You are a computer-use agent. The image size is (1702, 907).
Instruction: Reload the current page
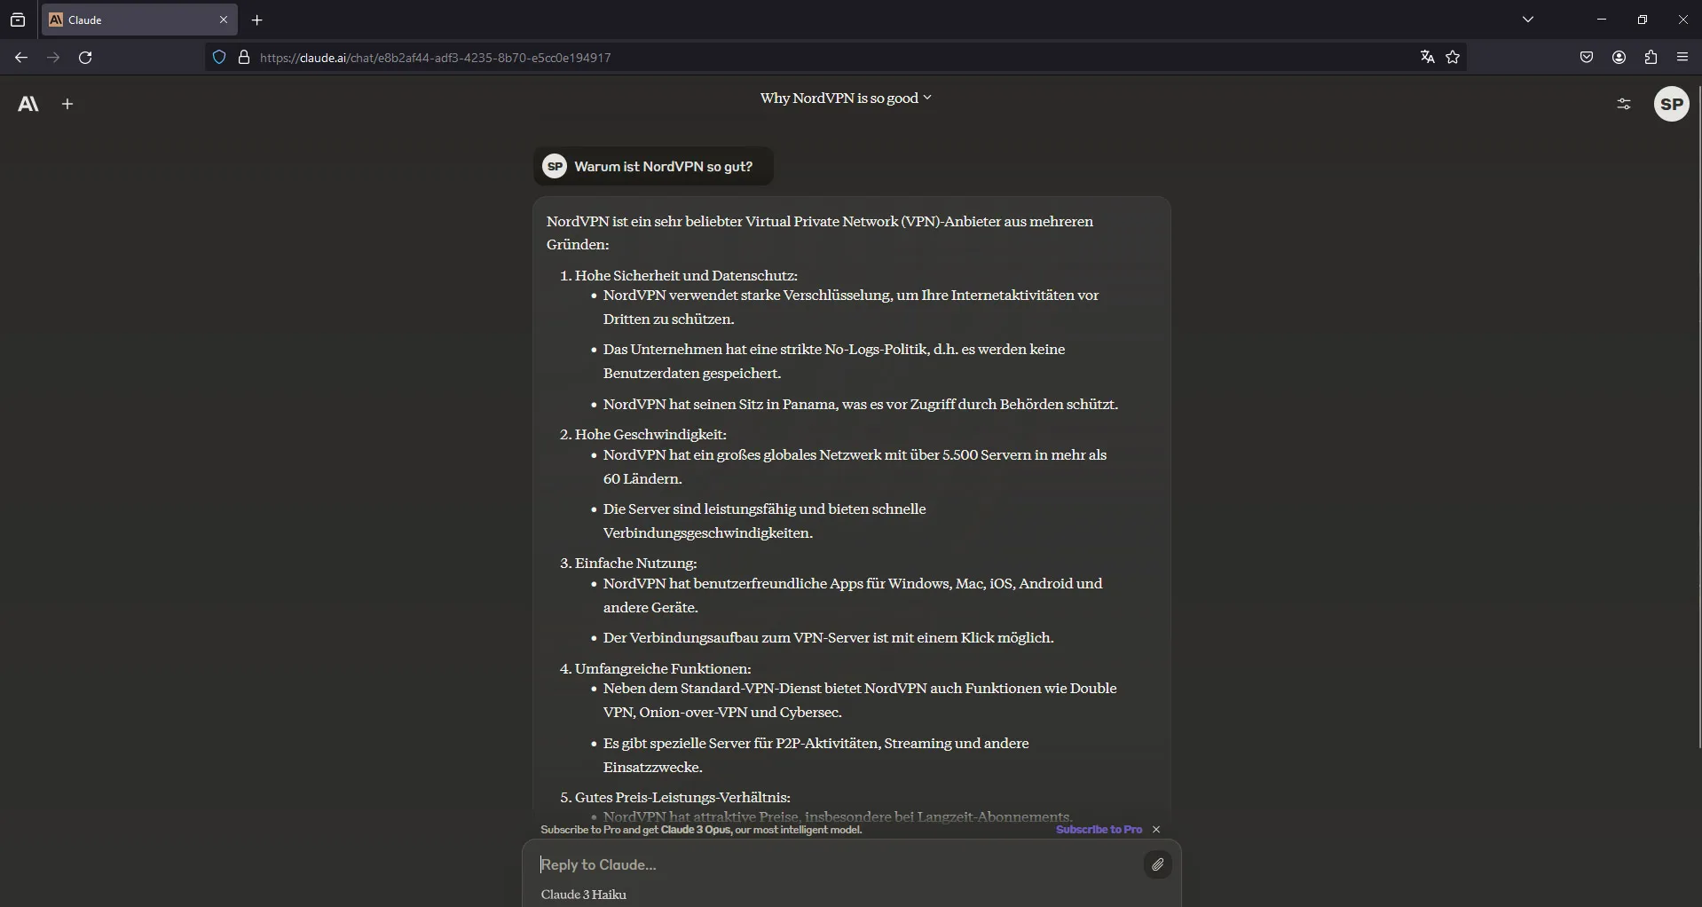86,58
